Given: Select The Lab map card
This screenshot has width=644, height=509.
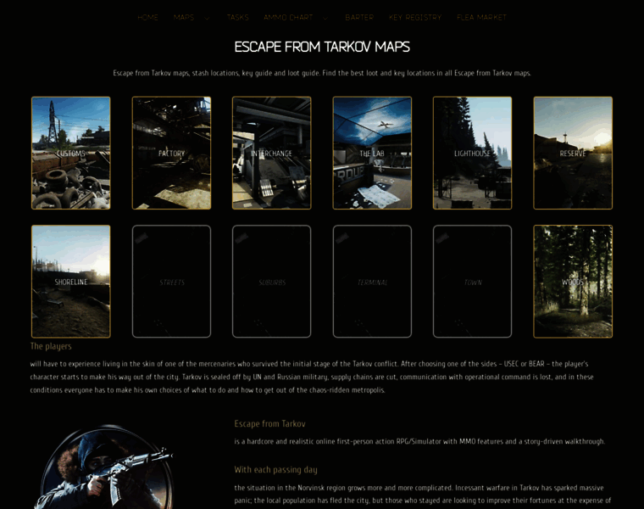Looking at the screenshot, I should tap(372, 153).
